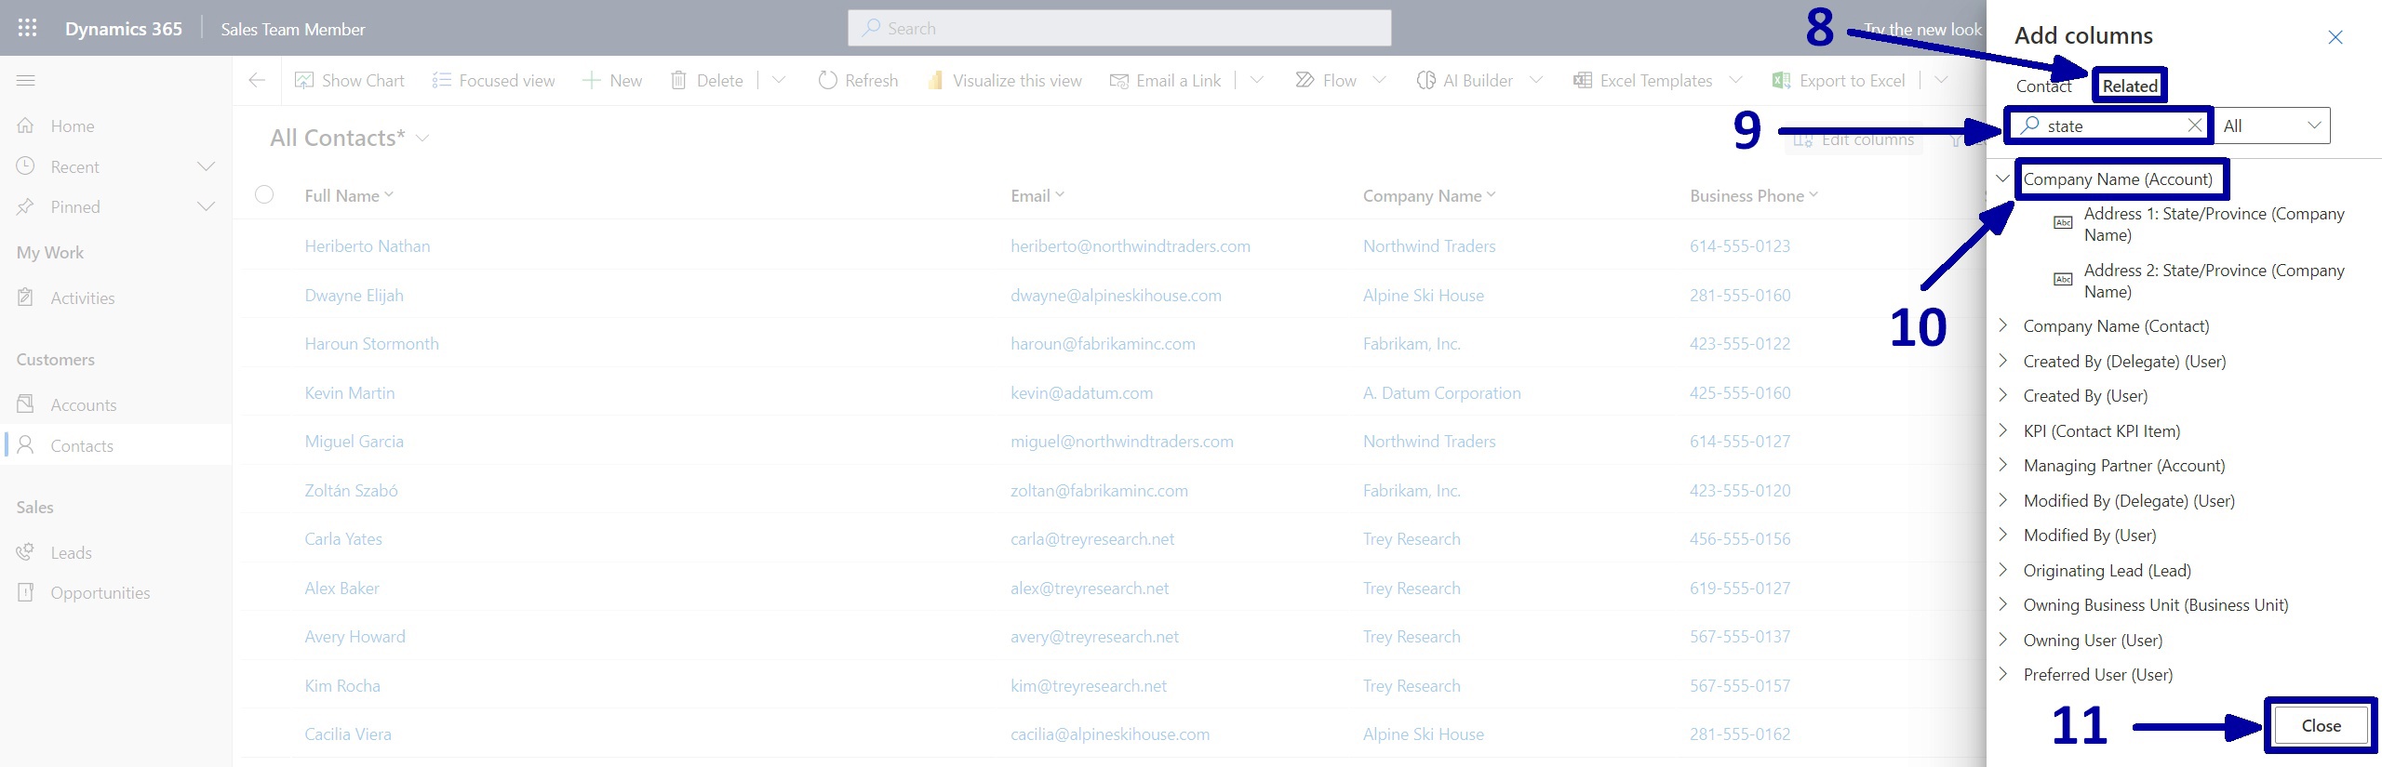
Task: Click Visualize this view
Action: tap(1005, 81)
